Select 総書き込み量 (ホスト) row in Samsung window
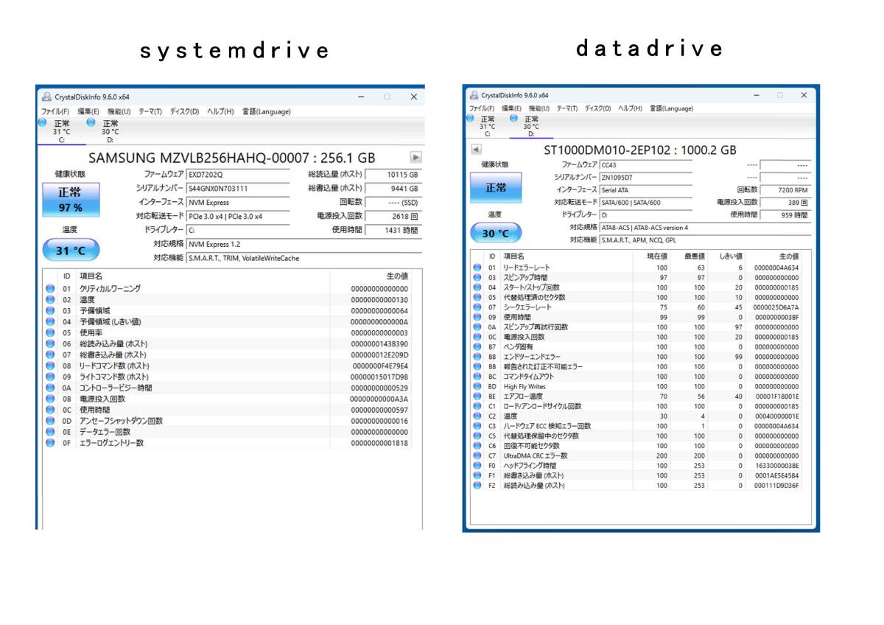 [x=228, y=355]
